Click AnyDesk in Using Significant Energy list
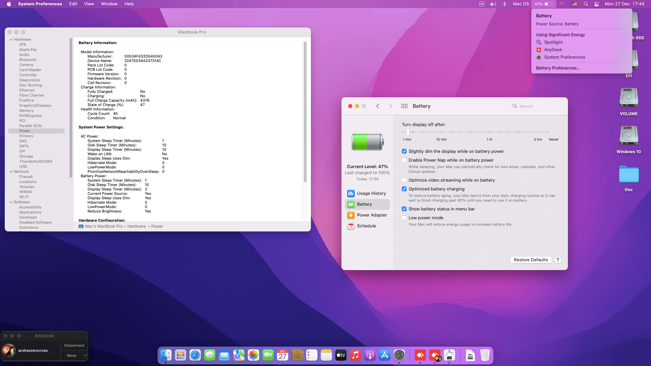651x366 pixels. tap(553, 49)
